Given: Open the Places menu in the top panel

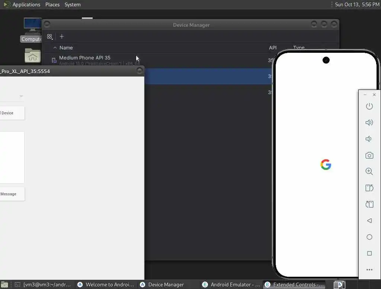Looking at the screenshot, I should point(52,4).
